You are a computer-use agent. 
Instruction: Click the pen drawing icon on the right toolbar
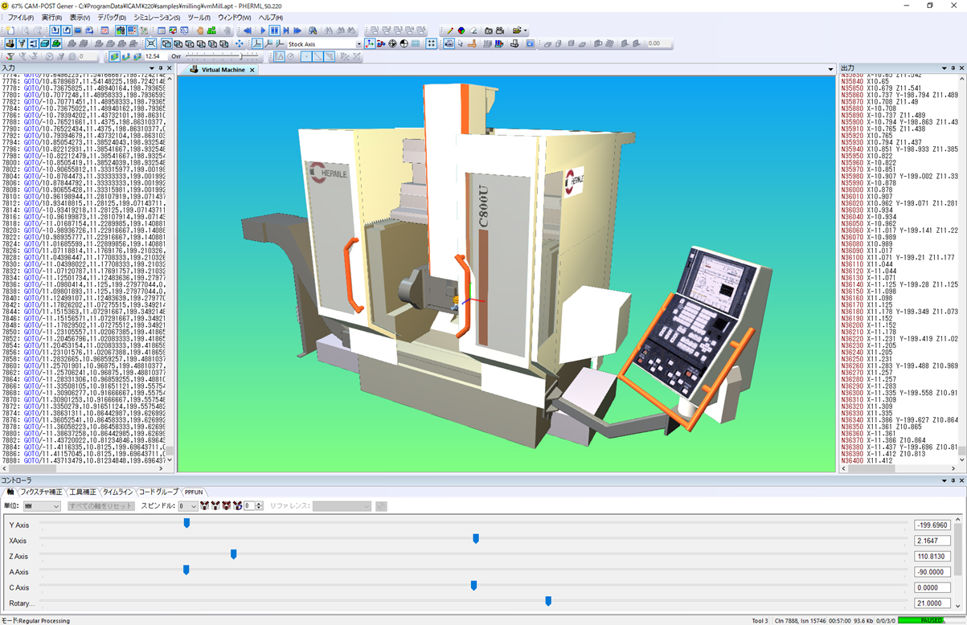click(449, 31)
